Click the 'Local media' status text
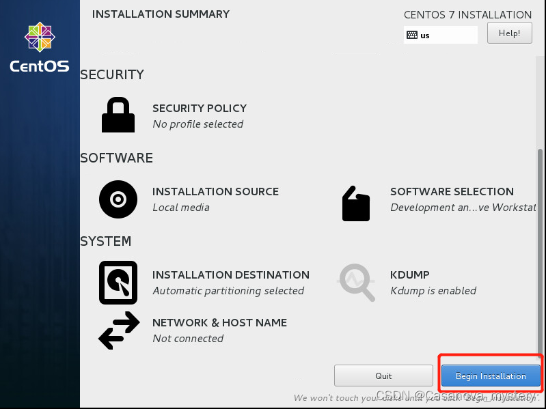The height and width of the screenshot is (409, 546). pos(181,208)
